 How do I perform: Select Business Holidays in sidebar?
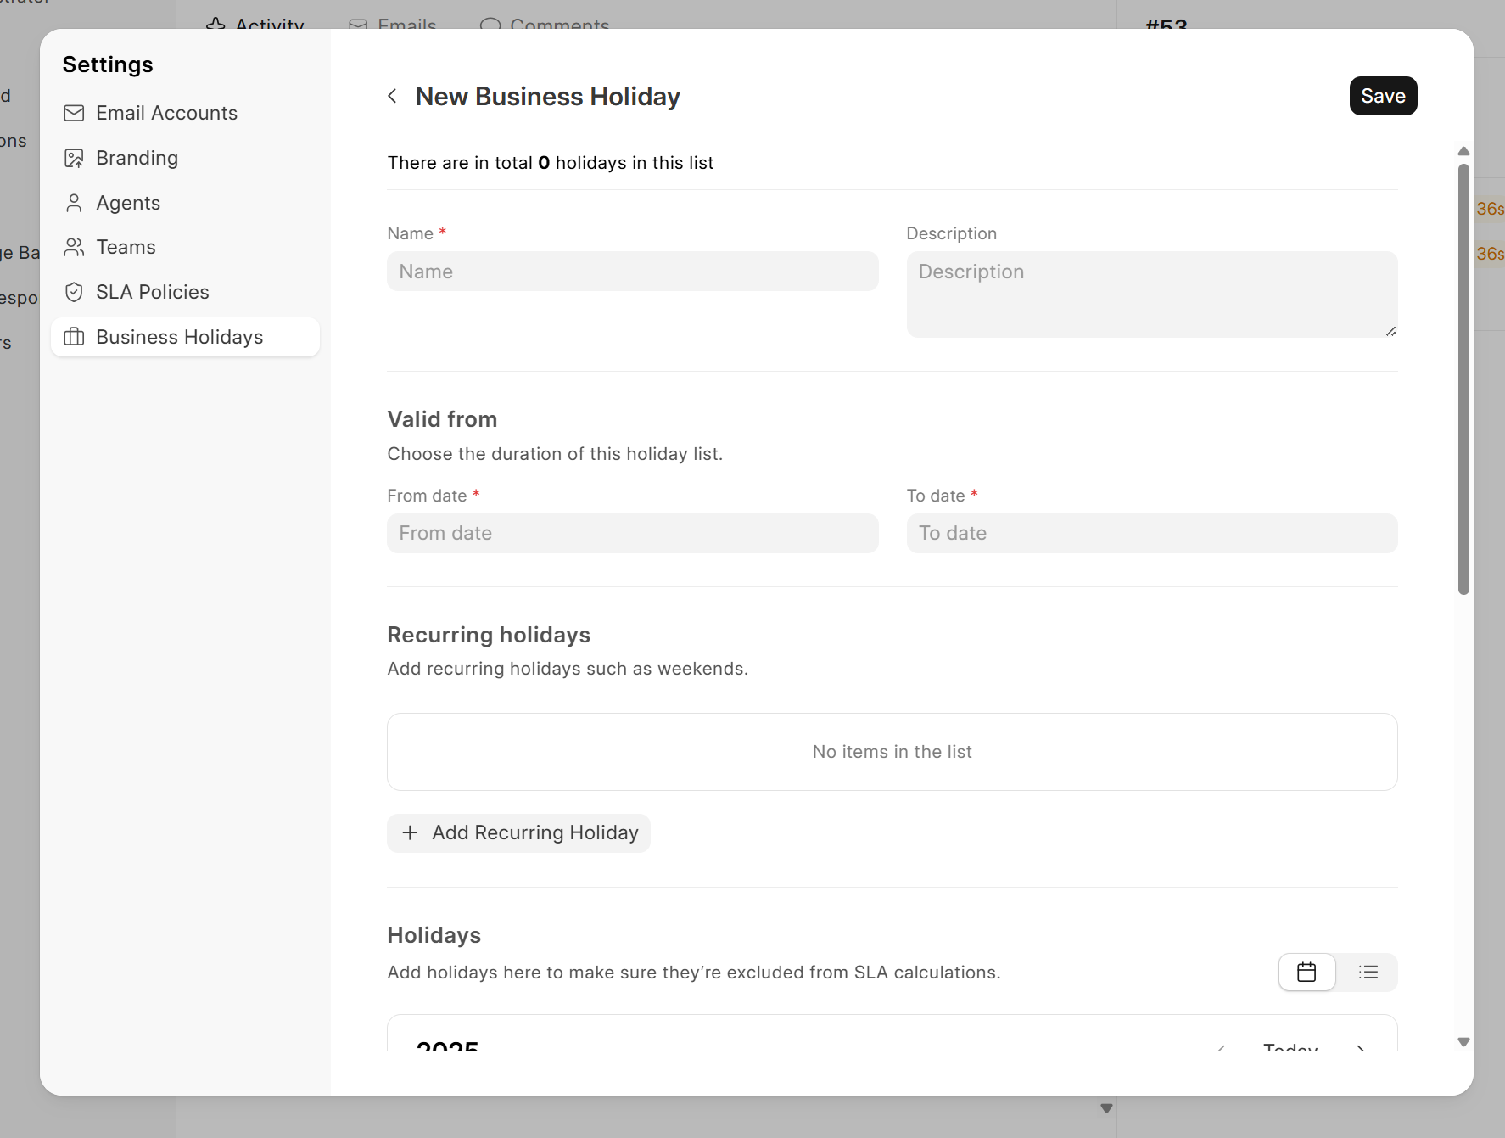coord(179,337)
